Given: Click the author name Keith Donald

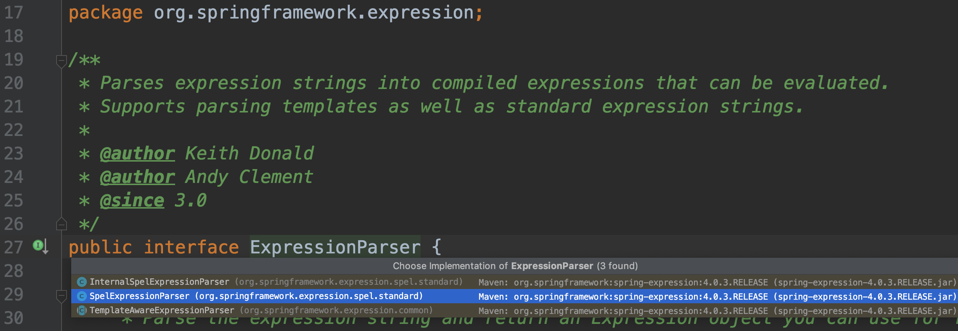Looking at the screenshot, I should (x=249, y=154).
